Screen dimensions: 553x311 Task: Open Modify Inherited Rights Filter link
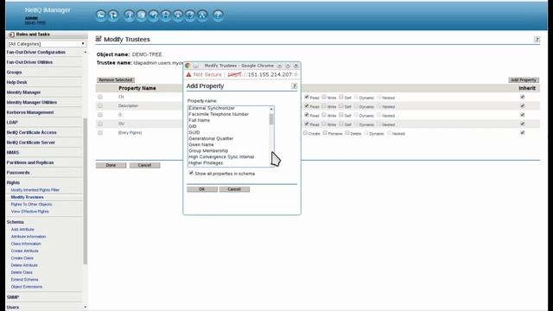tap(35, 190)
